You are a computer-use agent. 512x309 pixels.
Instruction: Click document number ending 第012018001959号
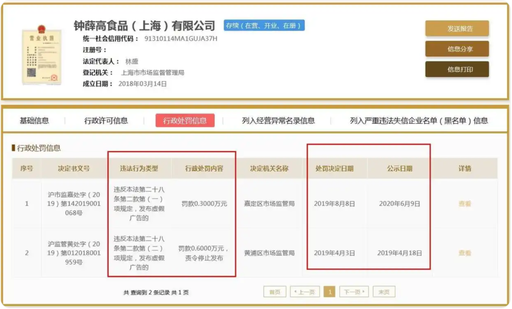(74, 253)
